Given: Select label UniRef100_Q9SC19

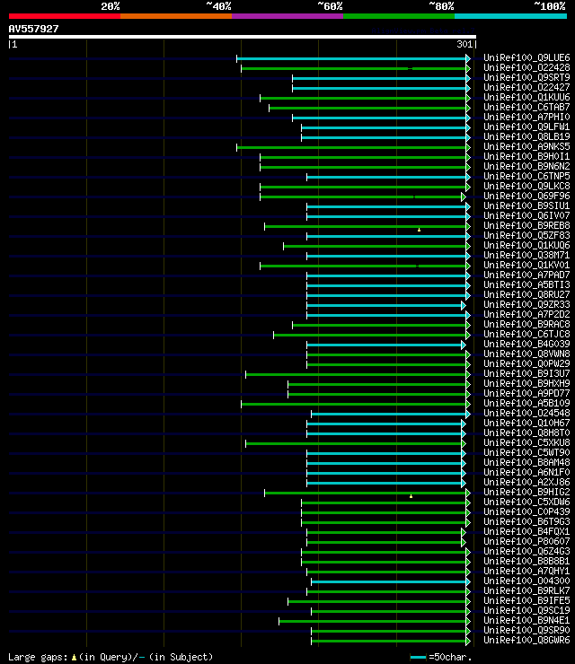Looking at the screenshot, I should tap(526, 611).
